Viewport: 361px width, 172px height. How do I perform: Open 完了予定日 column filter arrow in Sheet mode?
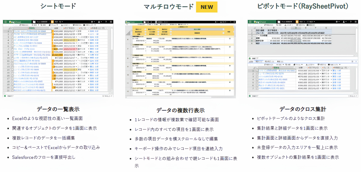click(76, 28)
